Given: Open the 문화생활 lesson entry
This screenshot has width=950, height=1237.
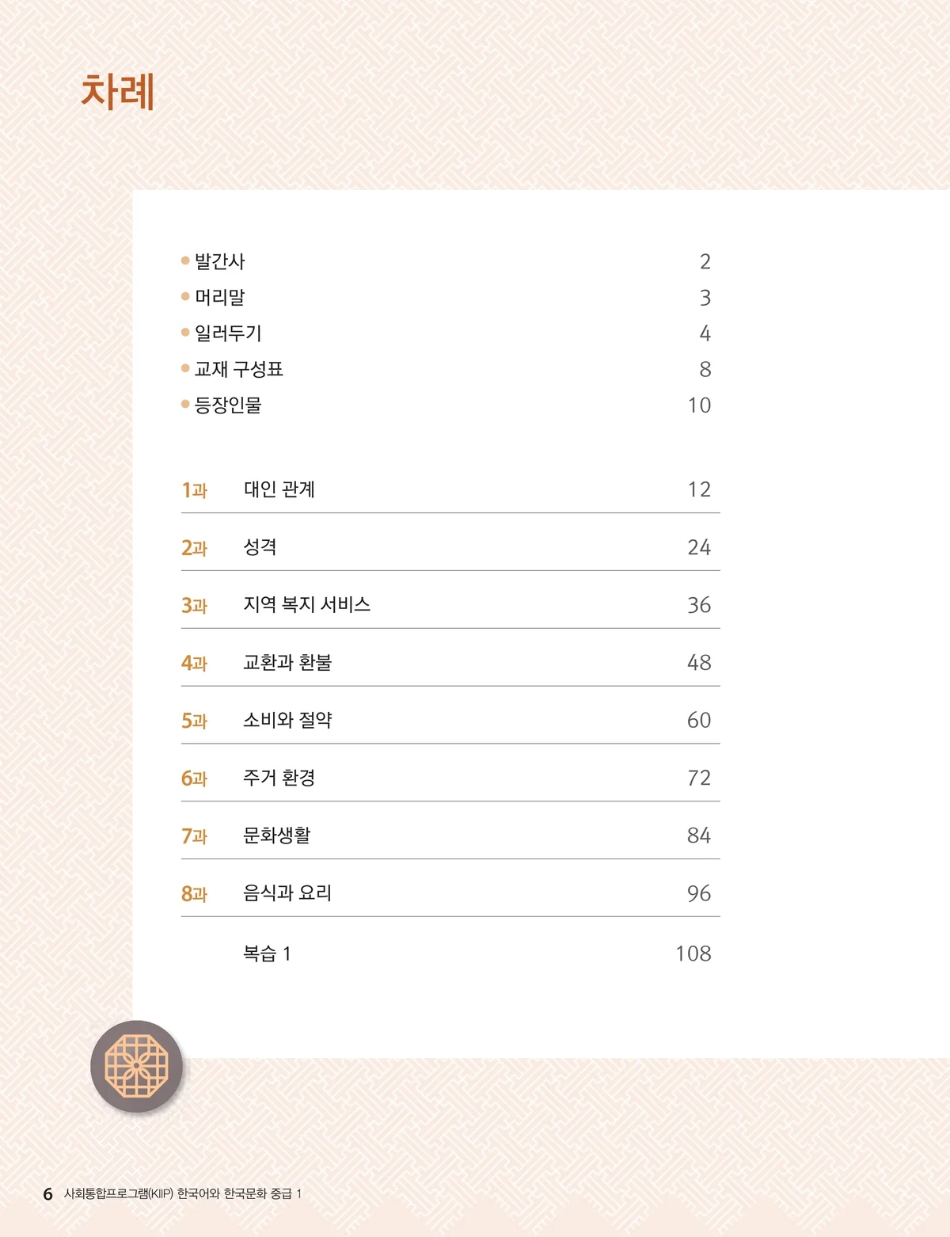Looking at the screenshot, I should [x=450, y=835].
